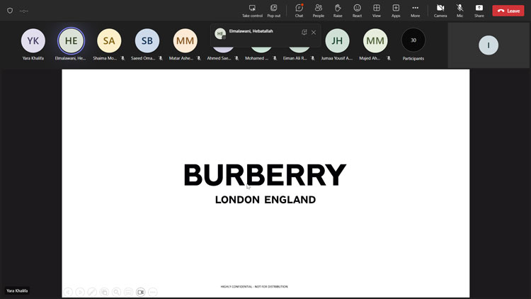
Task: Raise your hand in the meeting
Action: click(x=338, y=10)
